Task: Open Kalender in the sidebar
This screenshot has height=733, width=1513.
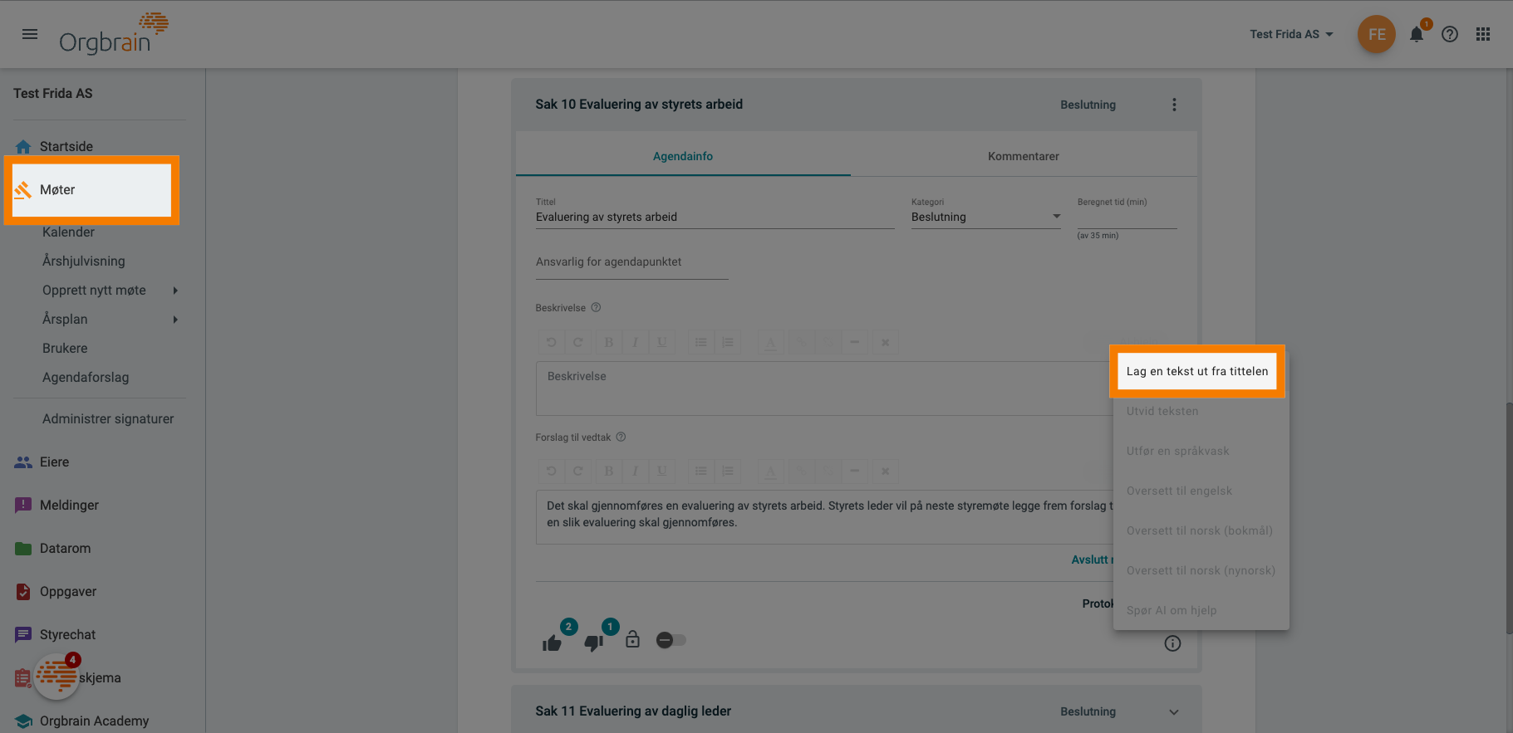Action: click(68, 232)
